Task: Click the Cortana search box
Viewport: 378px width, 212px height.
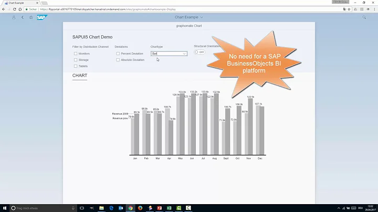Action: 43,208
